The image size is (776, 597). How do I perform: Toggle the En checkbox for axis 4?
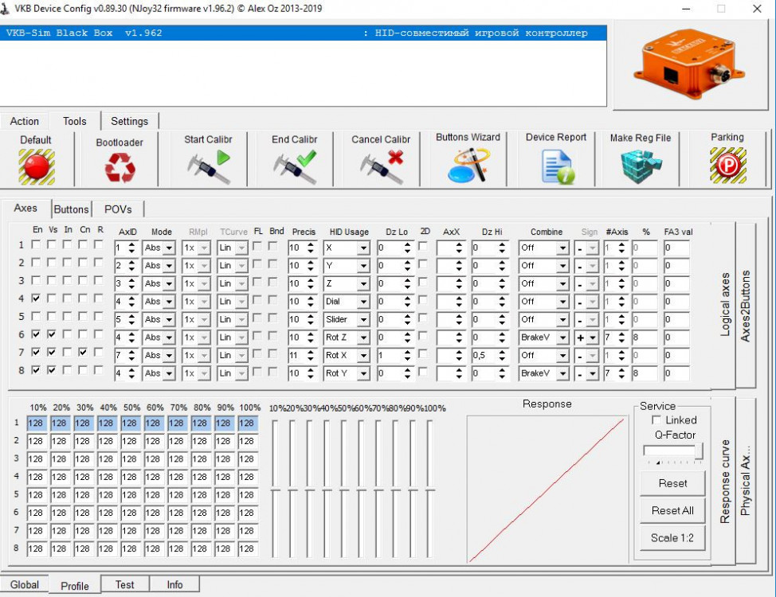coord(36,299)
